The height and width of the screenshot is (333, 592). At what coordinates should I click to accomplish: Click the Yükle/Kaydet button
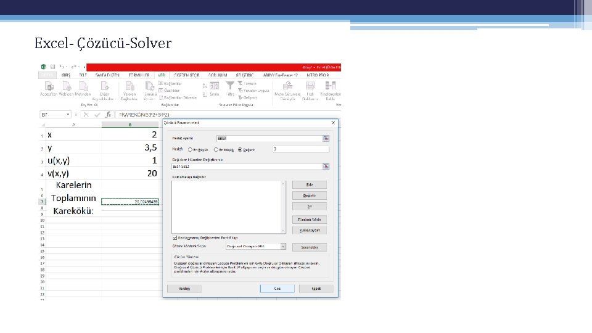310,230
